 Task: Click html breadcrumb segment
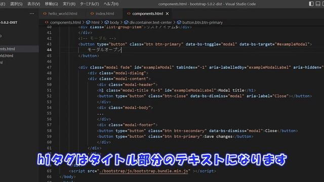pos(95,22)
